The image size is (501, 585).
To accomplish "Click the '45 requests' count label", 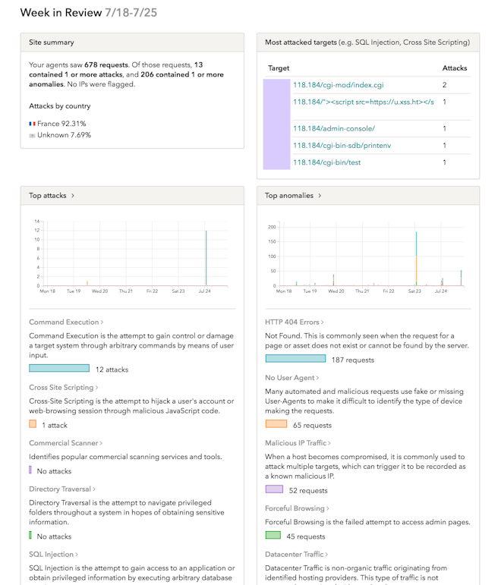I will (x=306, y=536).
